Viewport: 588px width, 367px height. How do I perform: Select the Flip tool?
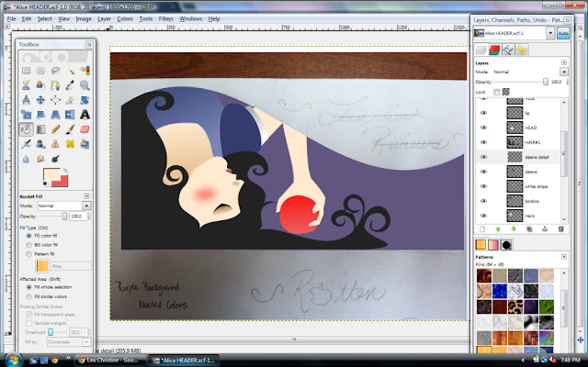[x=70, y=115]
